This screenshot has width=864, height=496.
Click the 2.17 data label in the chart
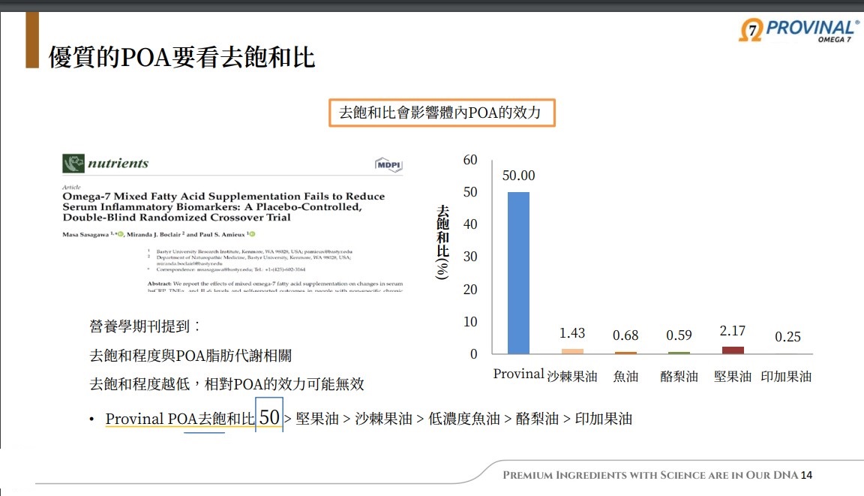coord(733,331)
